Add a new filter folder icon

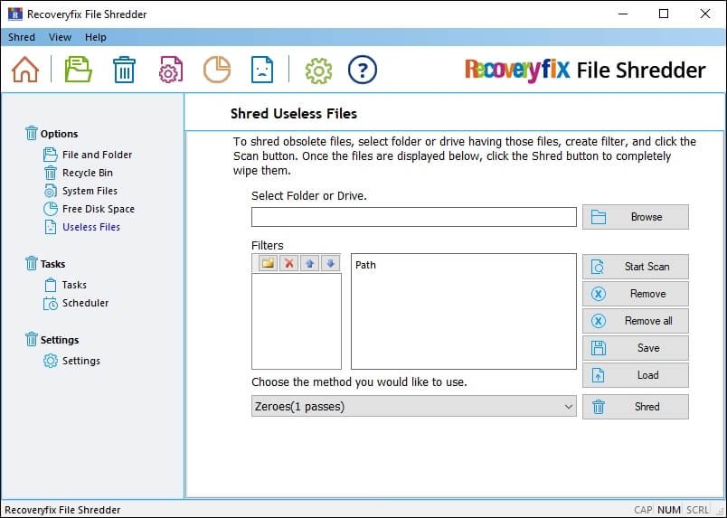[x=268, y=263]
